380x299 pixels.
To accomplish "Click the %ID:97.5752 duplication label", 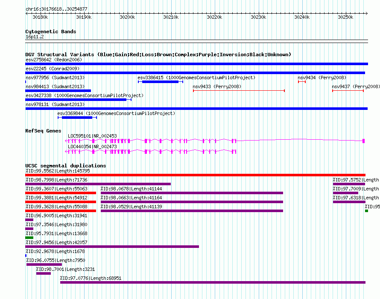I will tap(356, 180).
